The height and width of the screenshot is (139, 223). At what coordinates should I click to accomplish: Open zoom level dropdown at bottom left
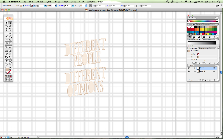(x=8, y=137)
